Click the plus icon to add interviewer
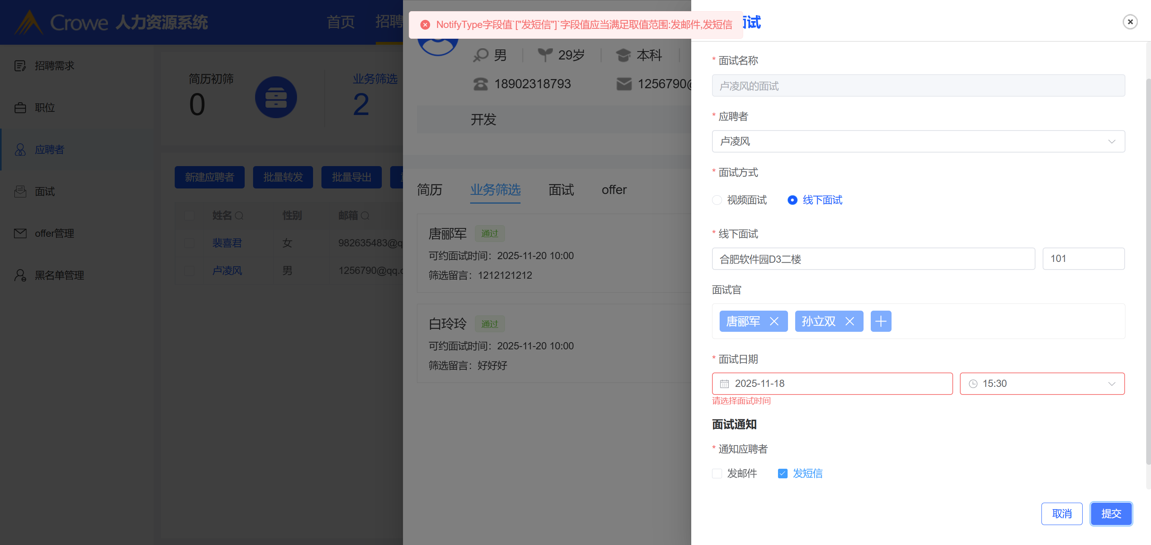This screenshot has width=1151, height=545. pos(881,321)
